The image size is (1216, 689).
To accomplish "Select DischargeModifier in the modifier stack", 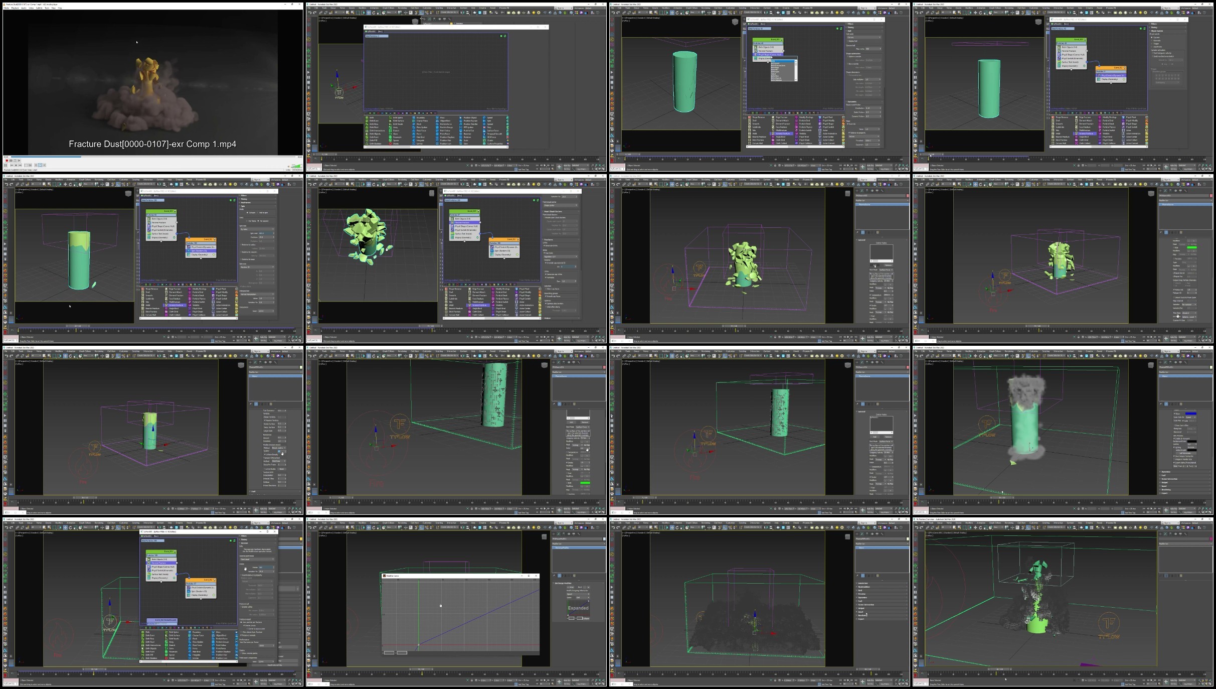I will (x=579, y=547).
